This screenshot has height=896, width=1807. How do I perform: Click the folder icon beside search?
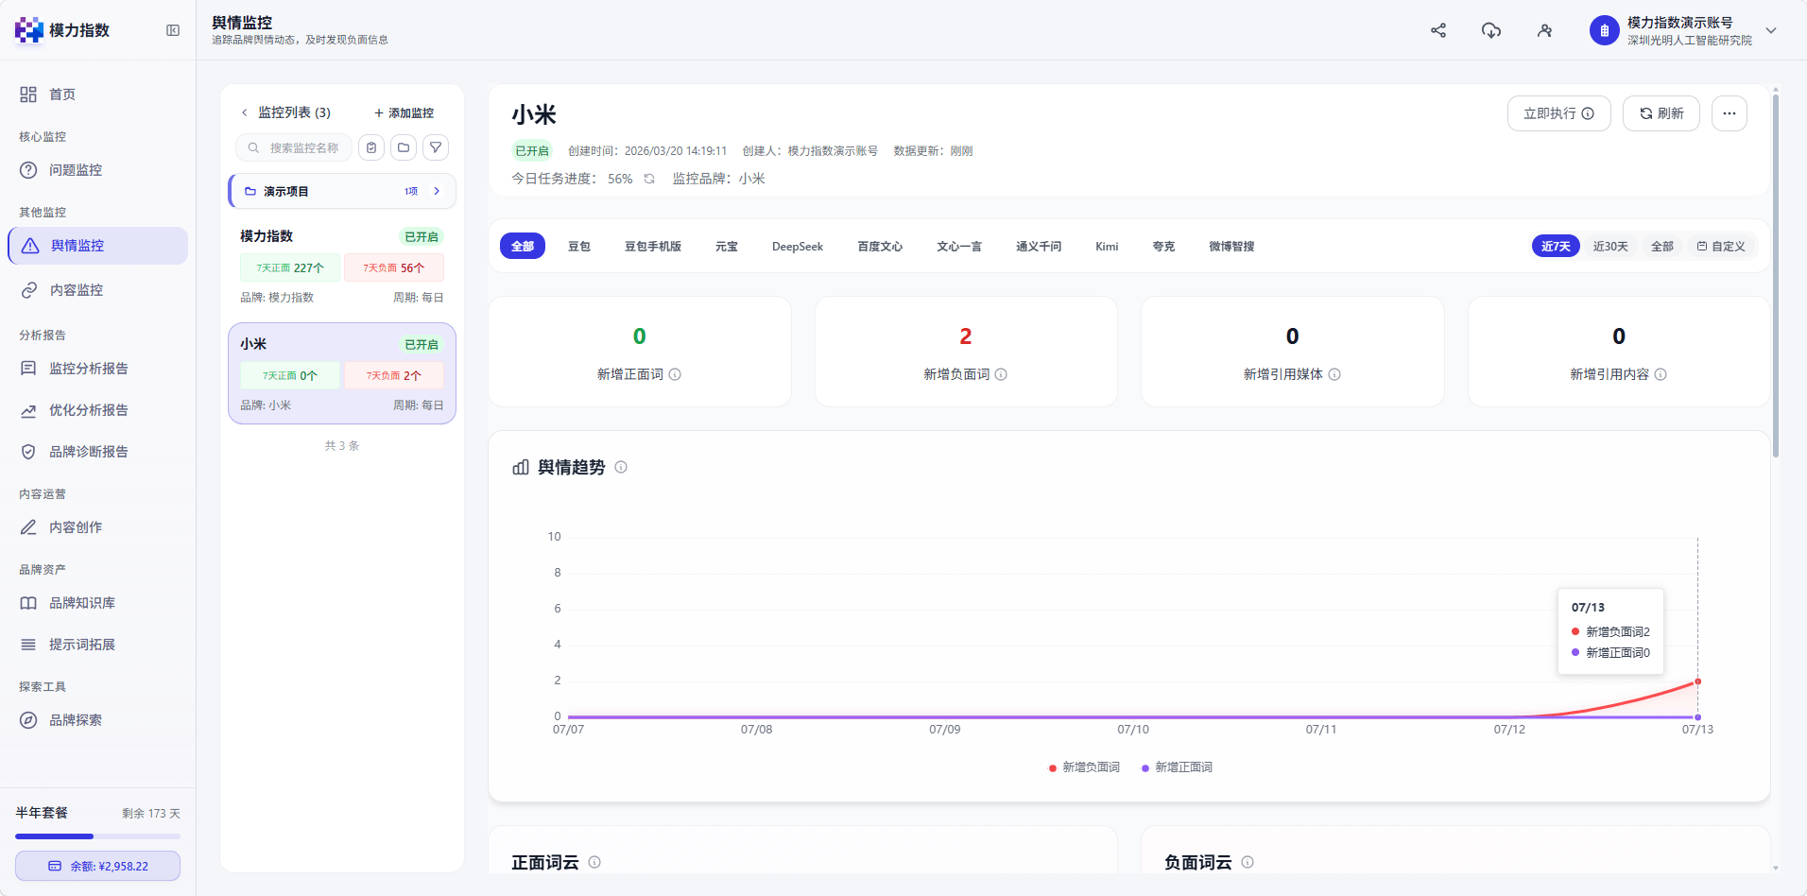point(404,147)
